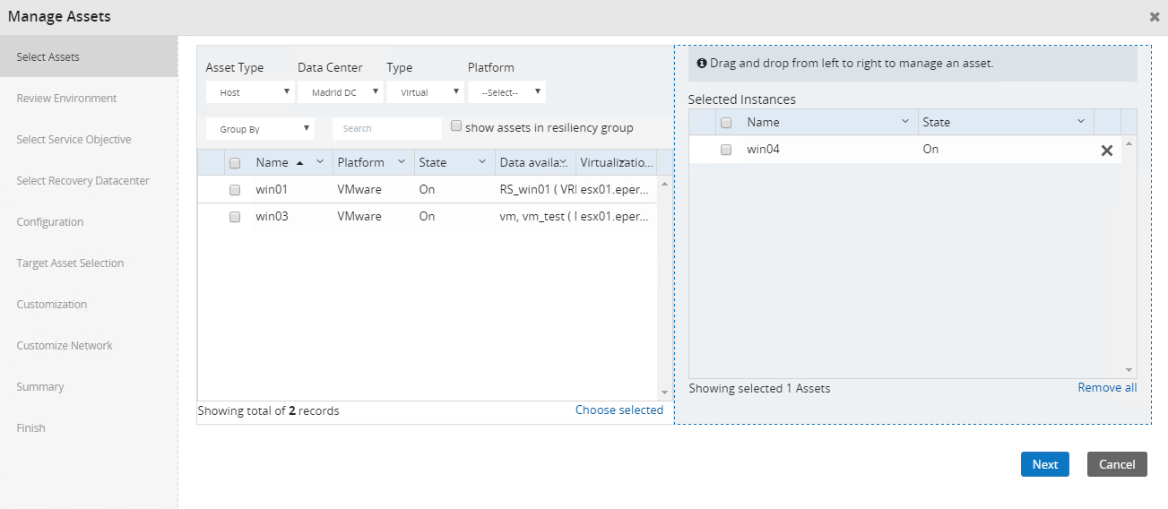Click the drag and drop info icon
This screenshot has width=1168, height=509.
702,64
